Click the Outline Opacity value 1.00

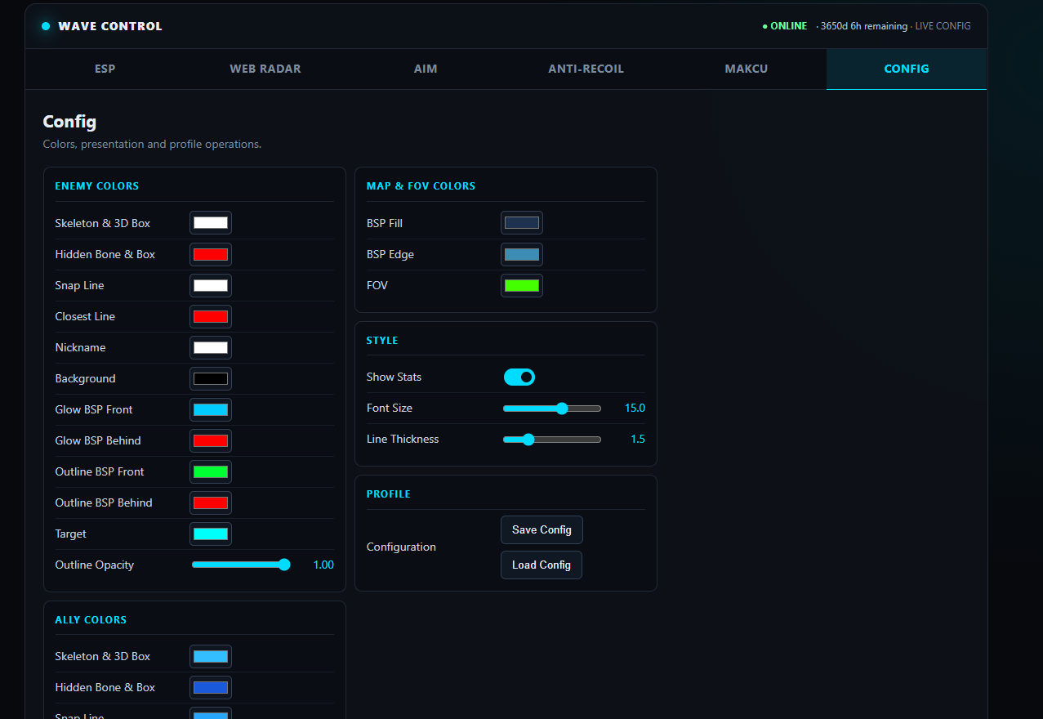click(x=323, y=565)
